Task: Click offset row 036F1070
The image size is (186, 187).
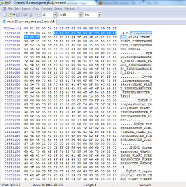Action: coord(12,57)
